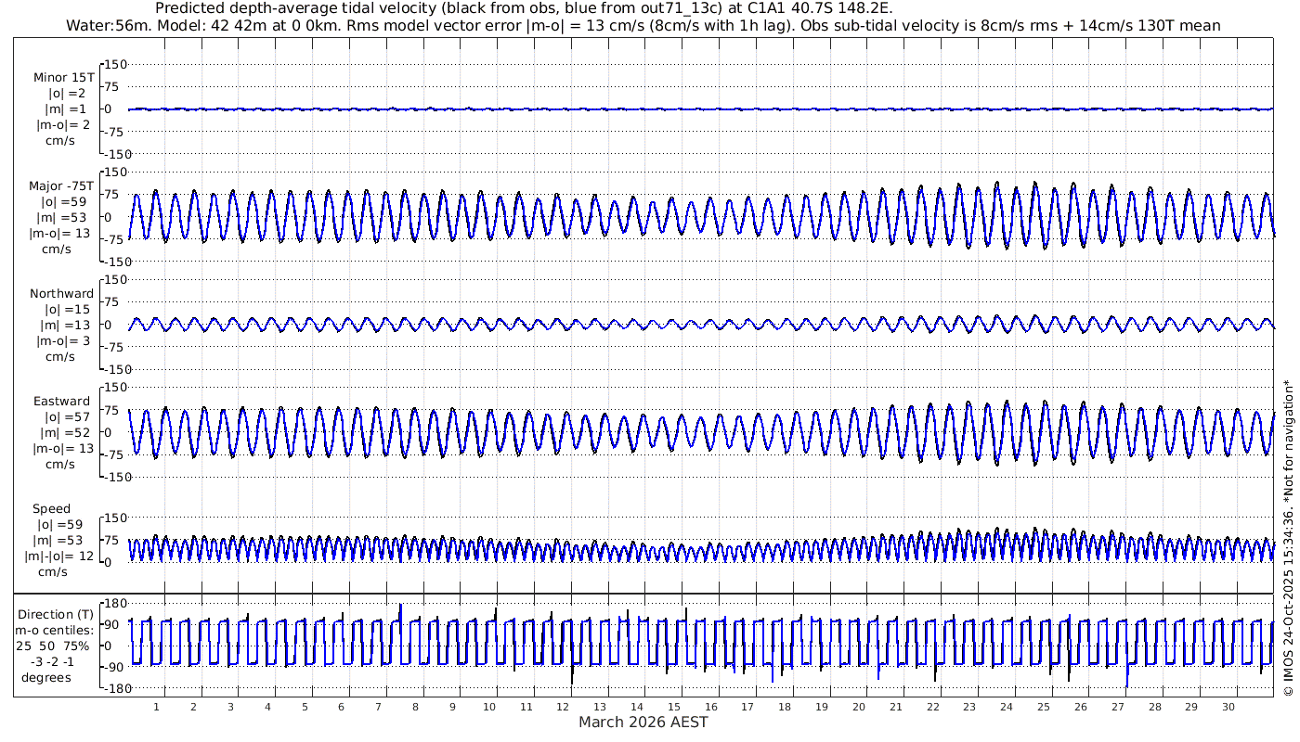Select day 22 on the time axis
Screen dimensions: 1300x742
[x=932, y=707]
